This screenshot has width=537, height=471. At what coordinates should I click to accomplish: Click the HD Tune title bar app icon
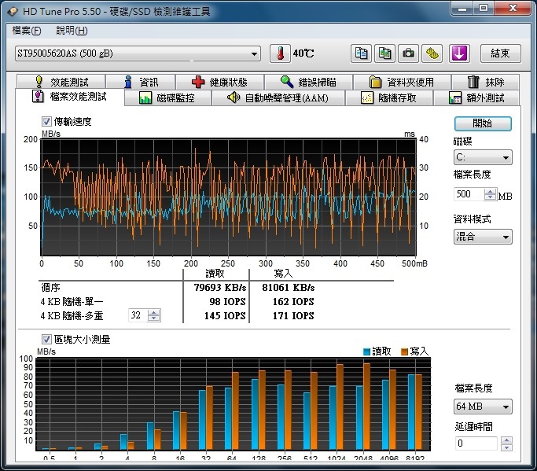click(13, 12)
